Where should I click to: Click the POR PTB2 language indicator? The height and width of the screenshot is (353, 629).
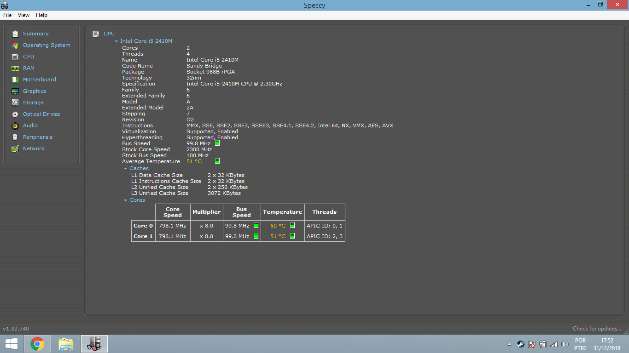tap(581, 344)
